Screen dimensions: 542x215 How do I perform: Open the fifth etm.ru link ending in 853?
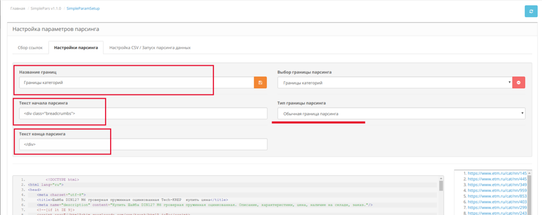496,196
